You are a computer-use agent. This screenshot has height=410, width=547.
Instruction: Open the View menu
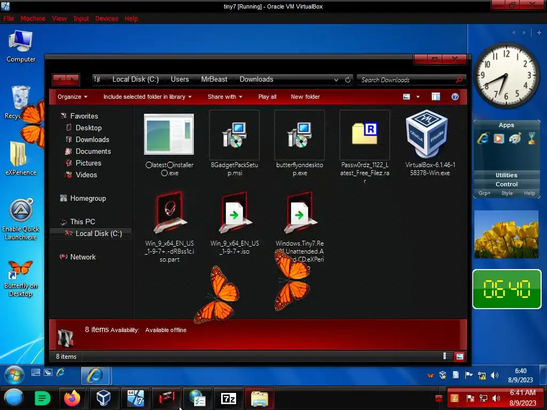59,19
